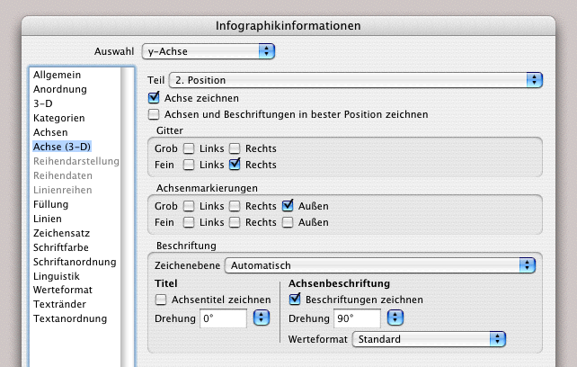Open the Füllung settings section

pyautogui.click(x=51, y=204)
